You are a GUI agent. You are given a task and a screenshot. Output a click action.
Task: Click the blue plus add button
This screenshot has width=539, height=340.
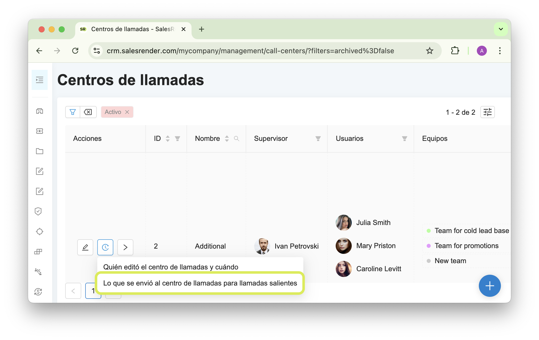(x=489, y=286)
